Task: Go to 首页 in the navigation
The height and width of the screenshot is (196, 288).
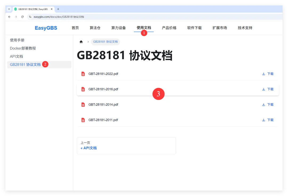Action: tap(75, 28)
